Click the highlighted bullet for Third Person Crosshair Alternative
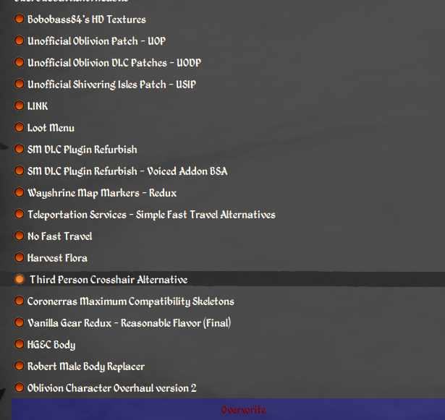The image size is (445, 420). coord(20,279)
